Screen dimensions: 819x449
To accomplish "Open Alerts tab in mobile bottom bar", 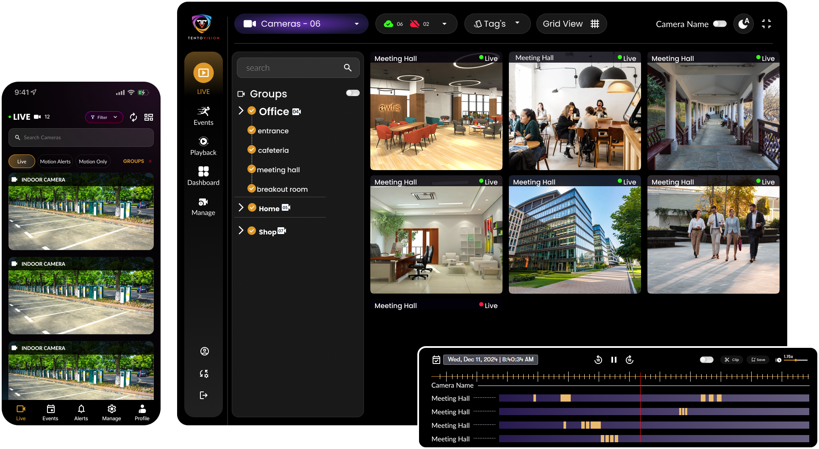I will tap(81, 412).
